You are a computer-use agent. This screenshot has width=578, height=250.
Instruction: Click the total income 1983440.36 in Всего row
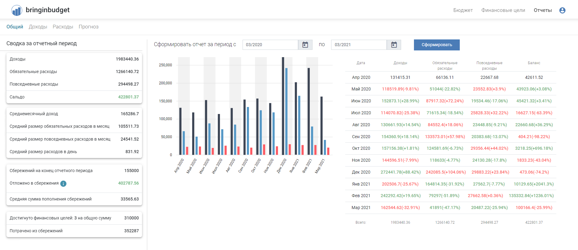400,222
